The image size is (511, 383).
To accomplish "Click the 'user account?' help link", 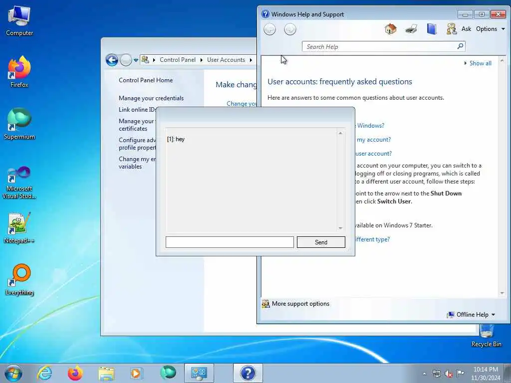I will (373, 154).
